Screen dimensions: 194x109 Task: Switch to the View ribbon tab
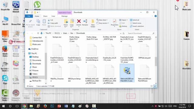point(53,16)
